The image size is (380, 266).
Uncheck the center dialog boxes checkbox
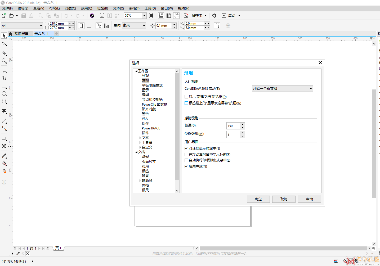click(x=186, y=148)
